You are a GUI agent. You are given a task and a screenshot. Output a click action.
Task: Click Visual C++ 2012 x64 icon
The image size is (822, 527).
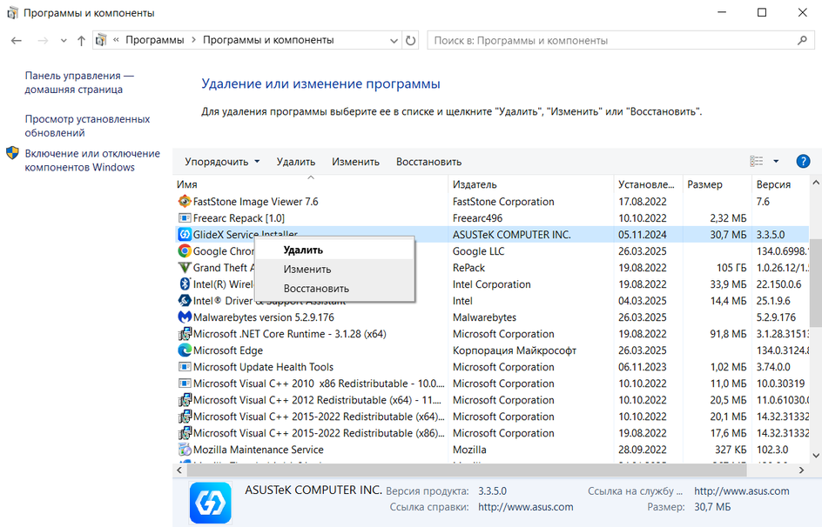185,400
